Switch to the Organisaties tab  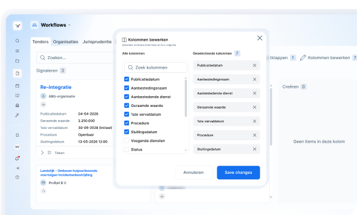tap(66, 42)
